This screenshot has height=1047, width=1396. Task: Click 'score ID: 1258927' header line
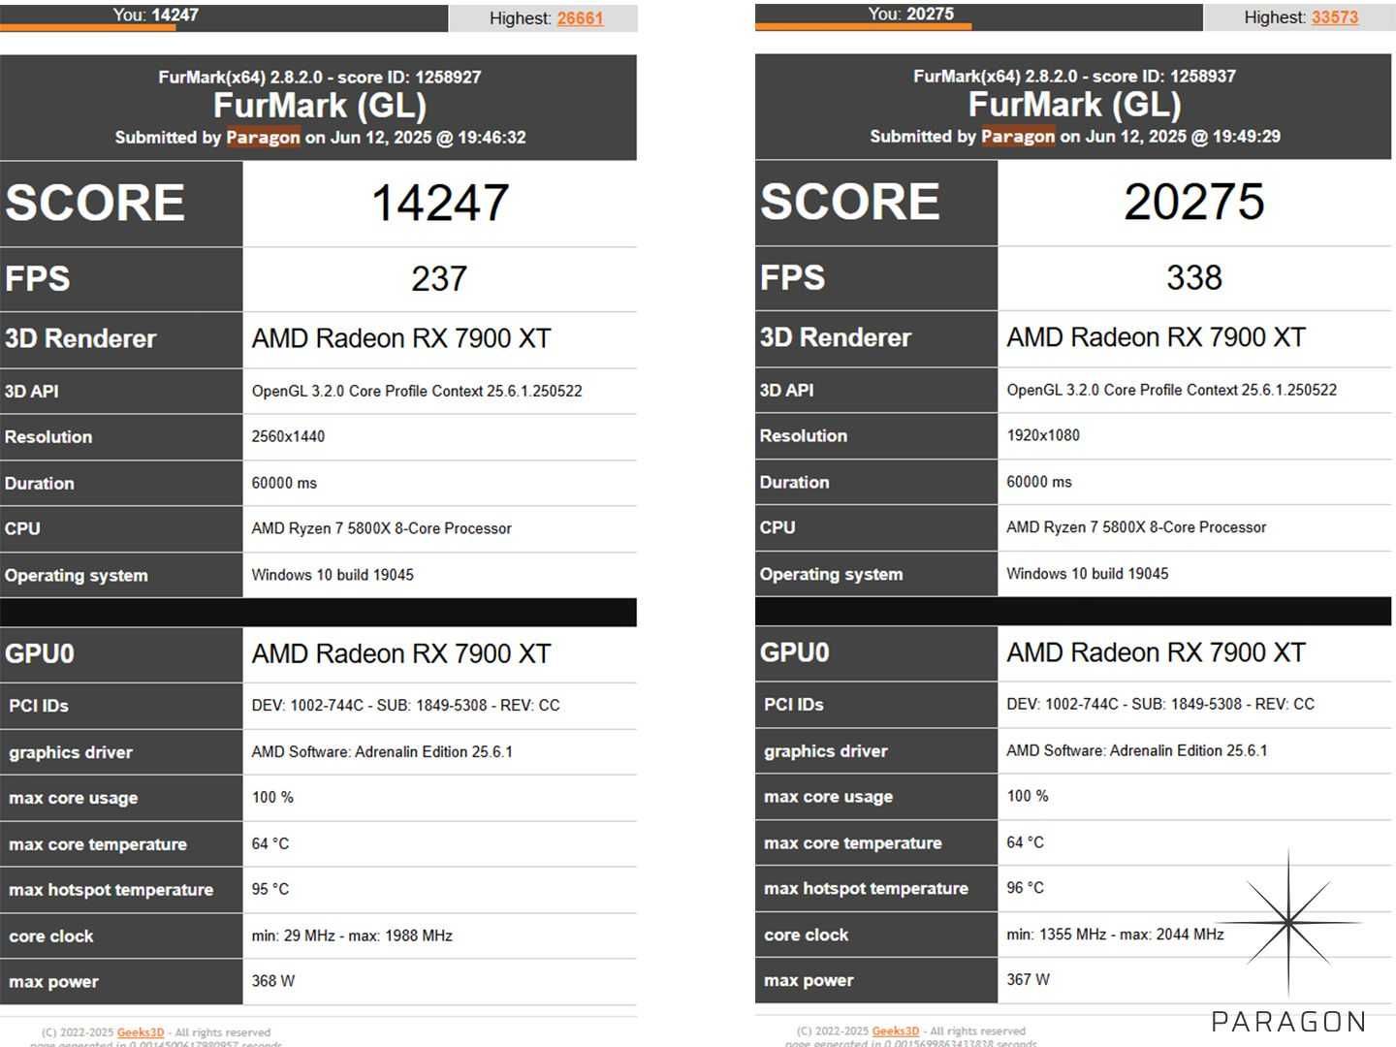320,77
